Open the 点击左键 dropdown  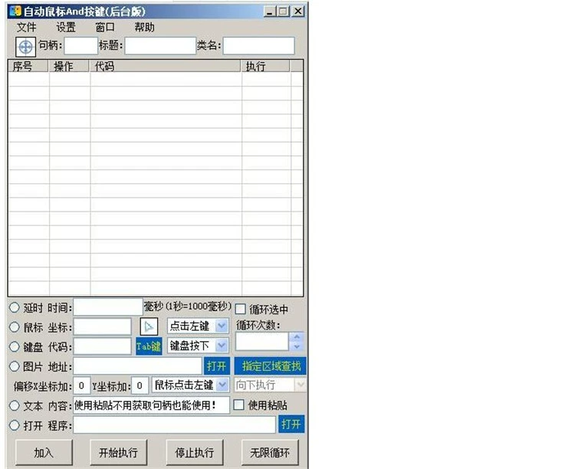[222, 326]
